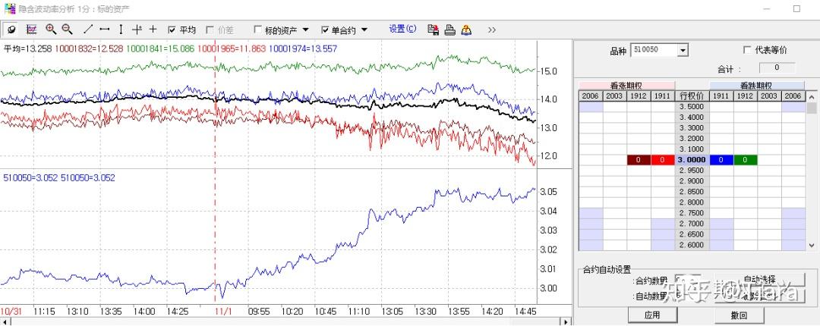This screenshot has height=326, width=820.
Task: Open the 设置(C) menu
Action: click(x=402, y=30)
